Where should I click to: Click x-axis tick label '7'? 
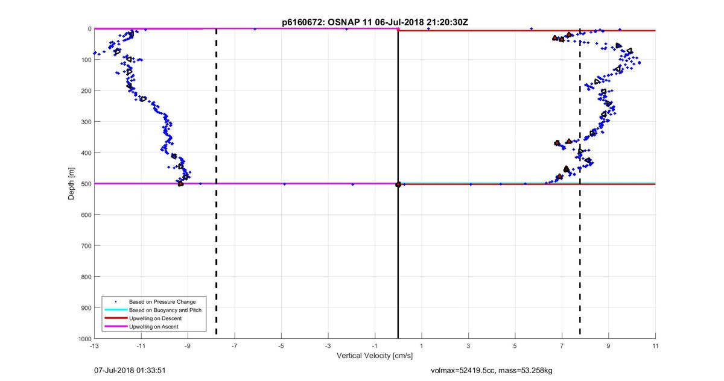[562, 347]
